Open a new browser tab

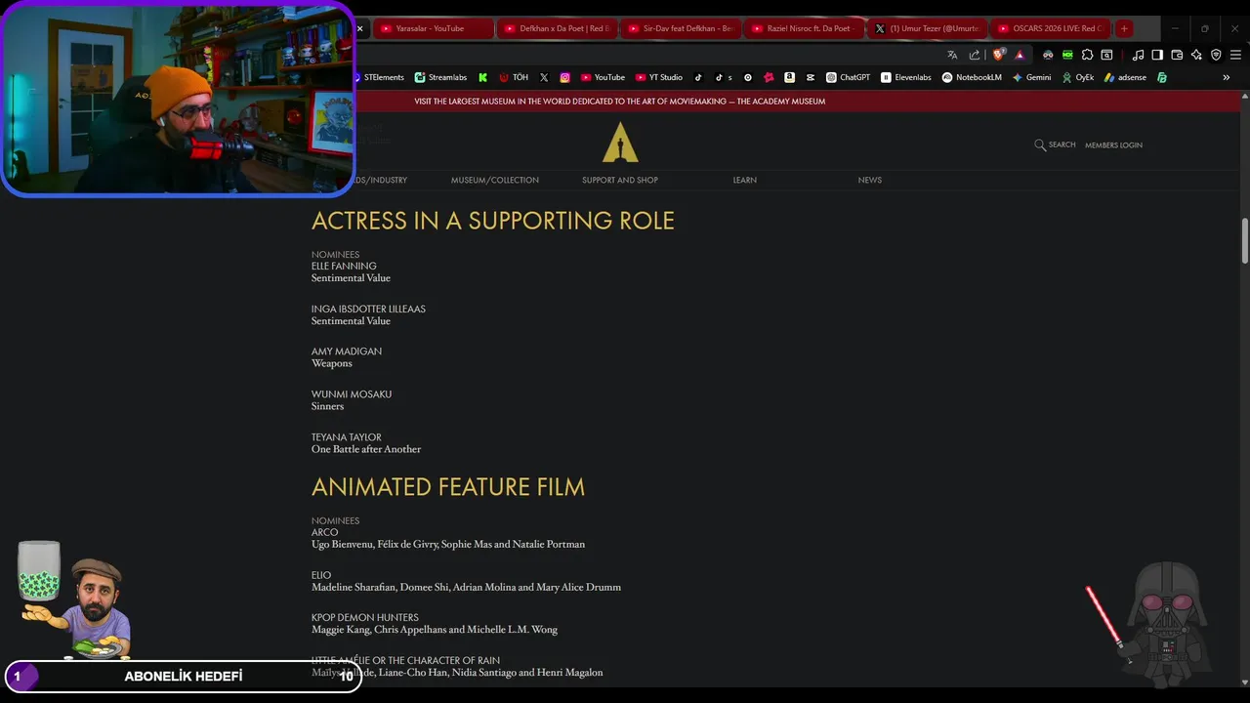point(1124,28)
